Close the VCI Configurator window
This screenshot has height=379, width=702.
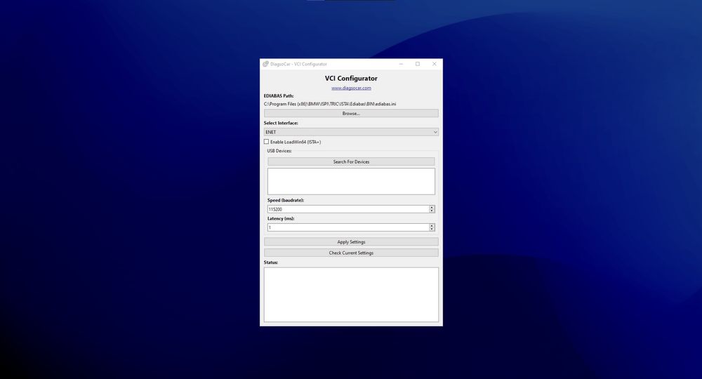435,64
